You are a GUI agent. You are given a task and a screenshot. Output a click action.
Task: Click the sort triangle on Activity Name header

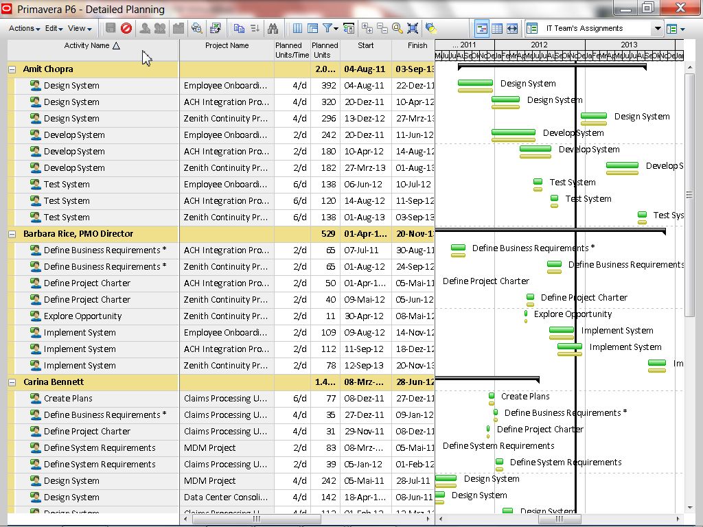(x=116, y=46)
